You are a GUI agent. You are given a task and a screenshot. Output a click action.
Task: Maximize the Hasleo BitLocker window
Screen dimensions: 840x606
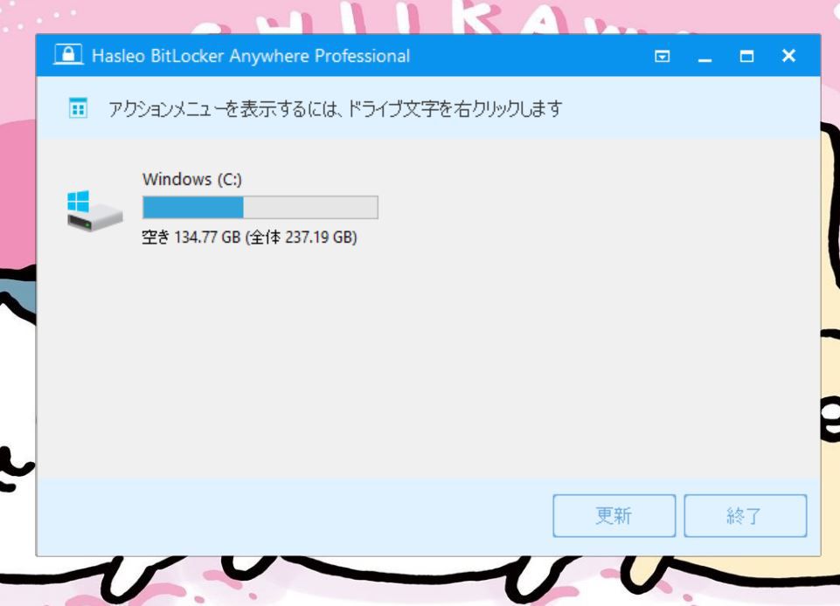tap(746, 56)
